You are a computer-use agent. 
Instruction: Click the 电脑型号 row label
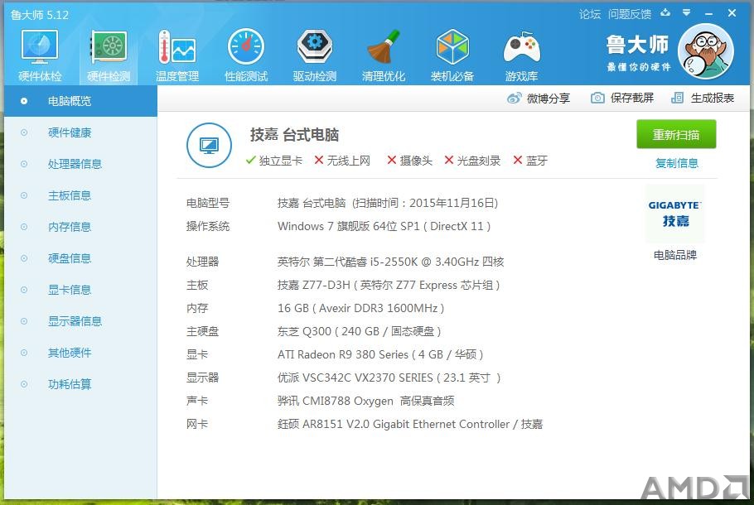(208, 204)
